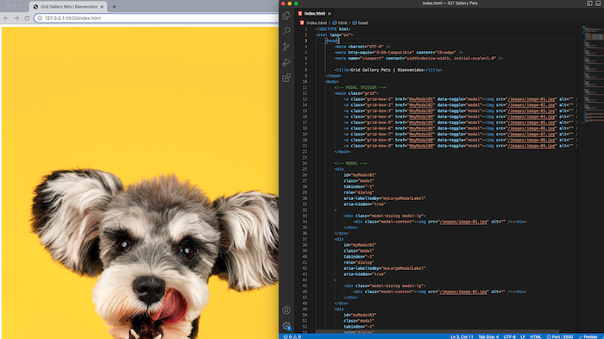The image size is (604, 339).
Task: Click the site info icon in address bar
Action: pyautogui.click(x=40, y=18)
